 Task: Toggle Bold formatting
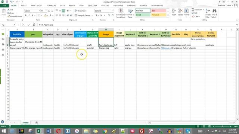coord(26,15)
